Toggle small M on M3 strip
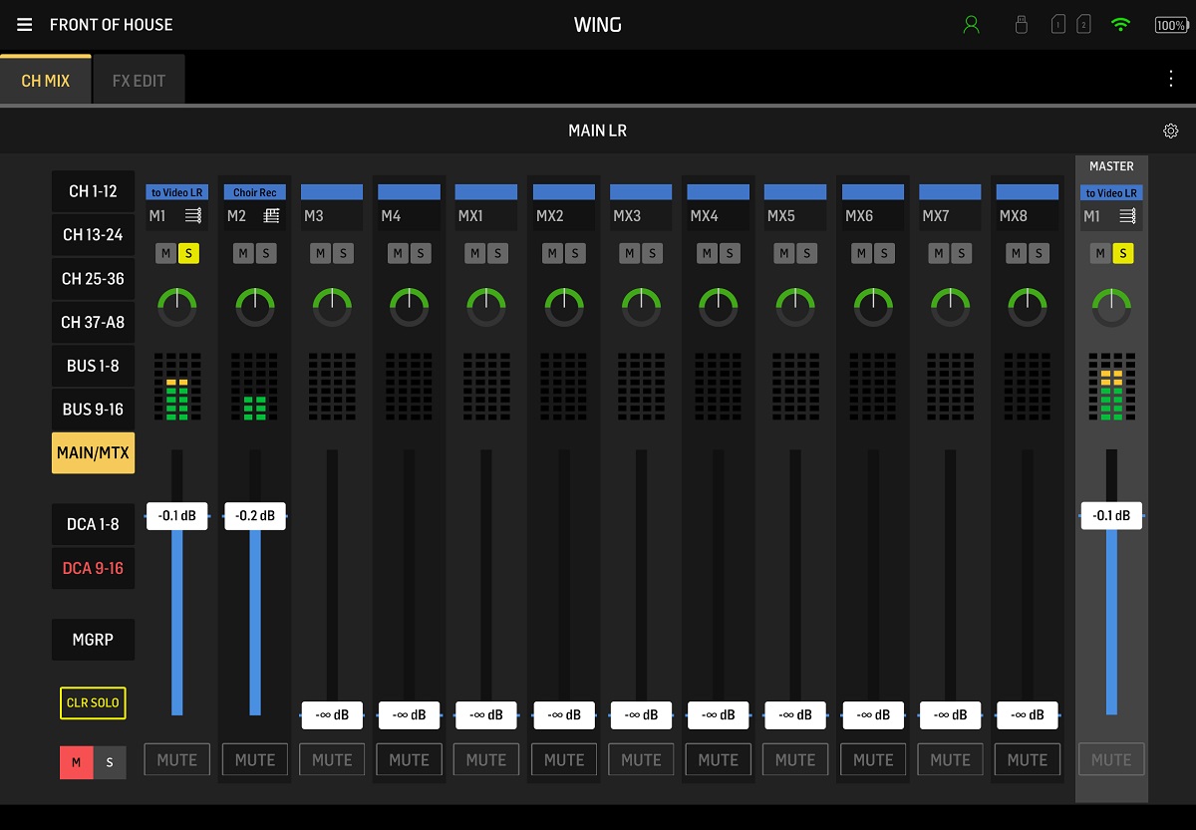This screenshot has width=1196, height=830. click(320, 254)
